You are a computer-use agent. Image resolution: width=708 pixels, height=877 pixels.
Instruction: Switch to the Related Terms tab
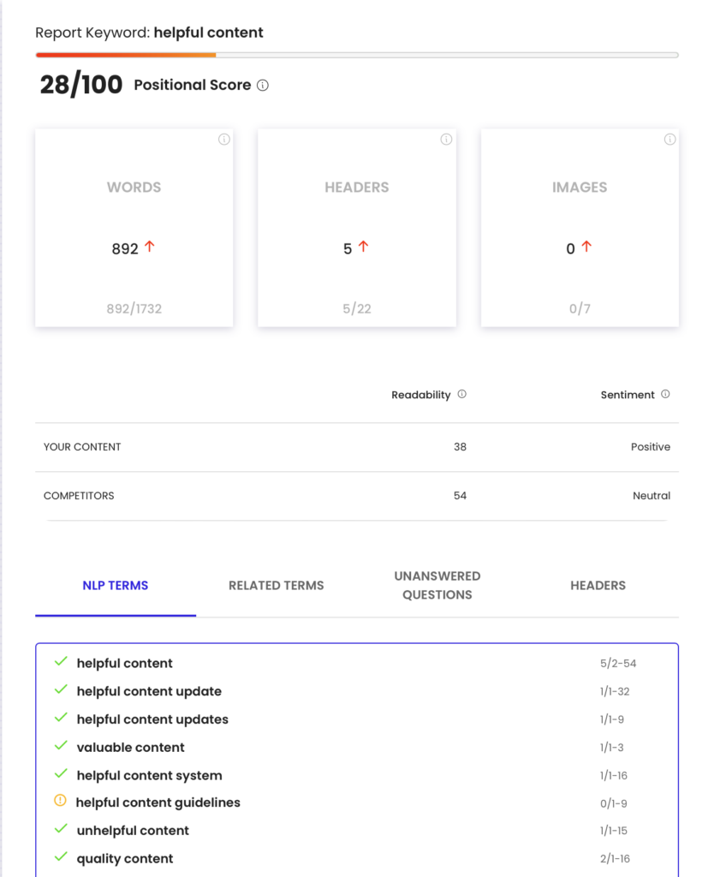coord(276,586)
